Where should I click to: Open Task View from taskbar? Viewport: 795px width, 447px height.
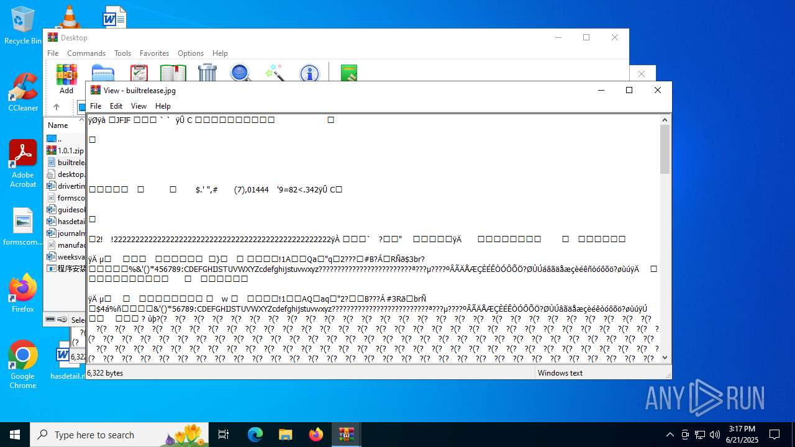pyautogui.click(x=224, y=435)
